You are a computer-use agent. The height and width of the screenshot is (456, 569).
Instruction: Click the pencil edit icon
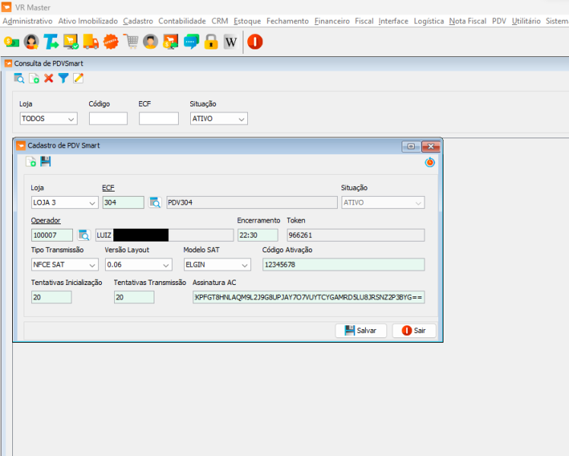point(78,78)
